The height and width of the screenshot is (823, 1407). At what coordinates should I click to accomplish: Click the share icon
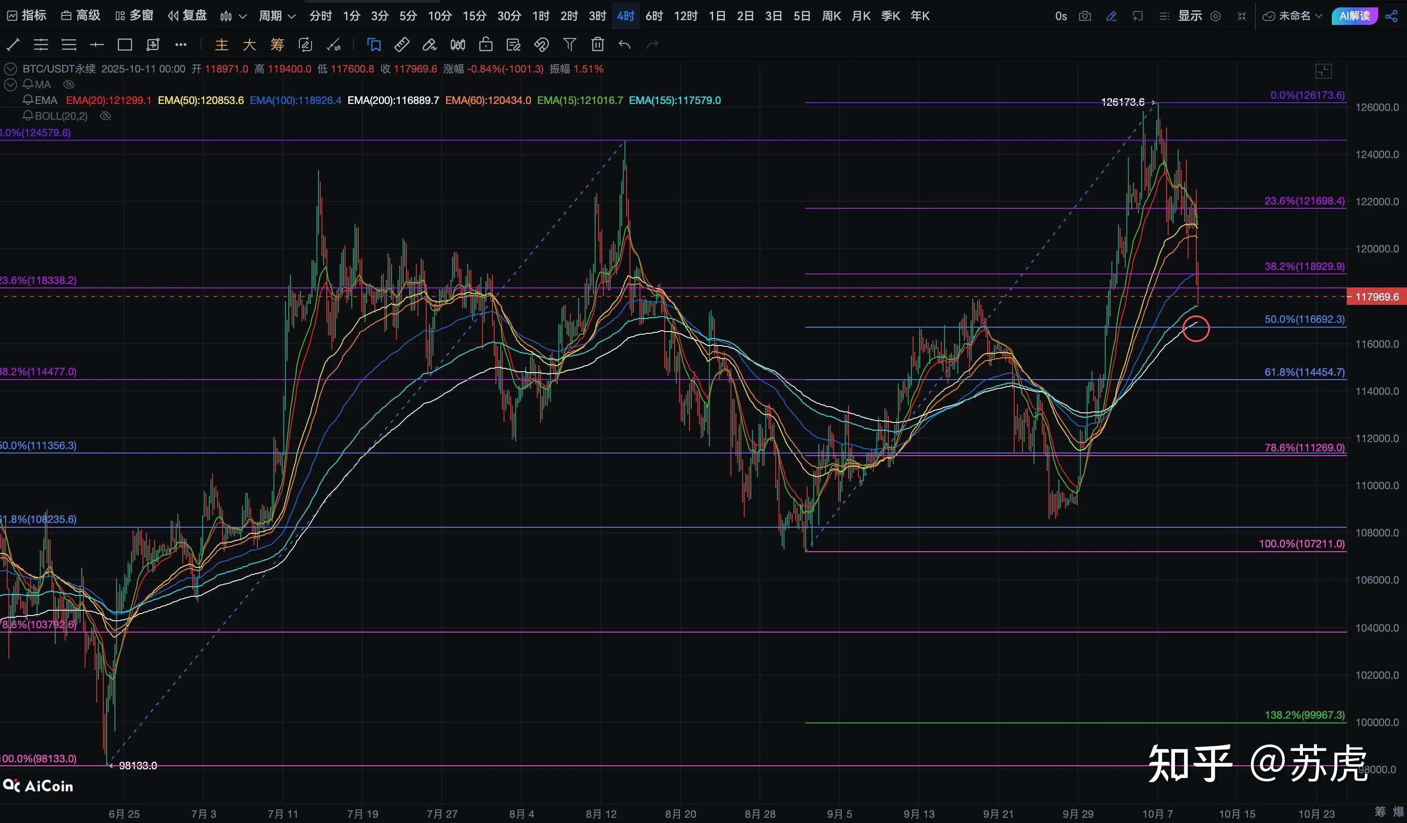(1391, 16)
